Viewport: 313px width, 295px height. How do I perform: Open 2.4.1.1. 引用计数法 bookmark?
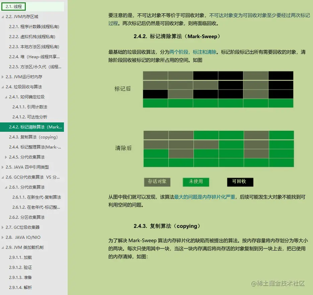[x=30, y=107]
